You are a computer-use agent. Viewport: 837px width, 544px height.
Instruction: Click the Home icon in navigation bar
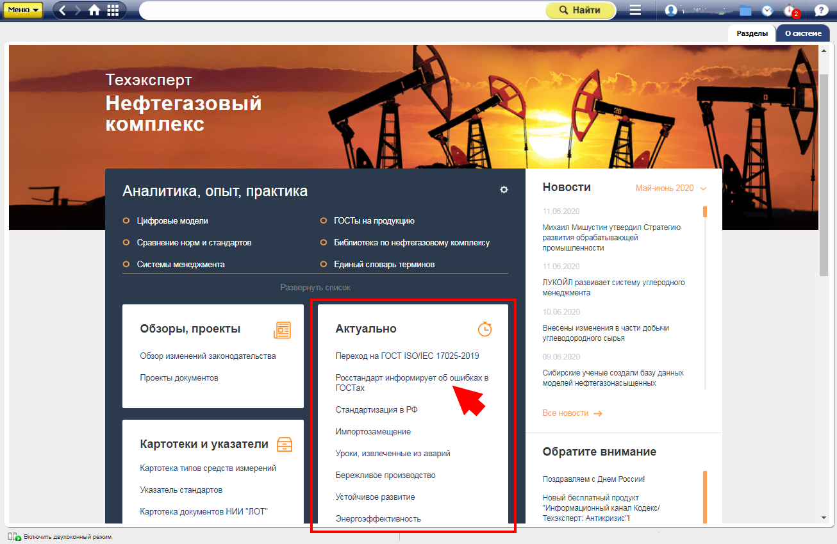tap(94, 10)
